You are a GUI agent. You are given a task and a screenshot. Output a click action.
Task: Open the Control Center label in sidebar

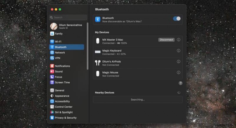pos(64,107)
